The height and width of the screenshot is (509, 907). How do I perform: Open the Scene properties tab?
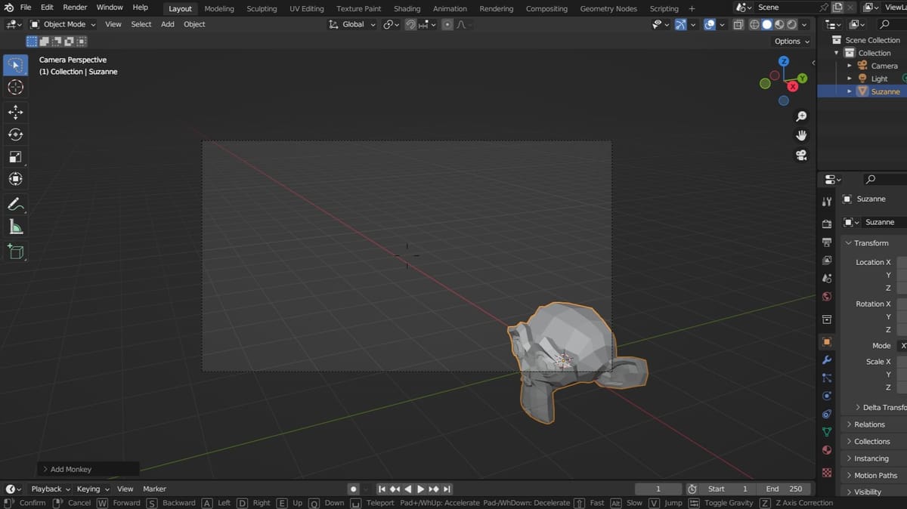pyautogui.click(x=827, y=279)
